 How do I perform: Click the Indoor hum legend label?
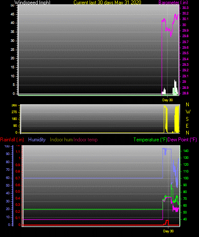point(61,140)
